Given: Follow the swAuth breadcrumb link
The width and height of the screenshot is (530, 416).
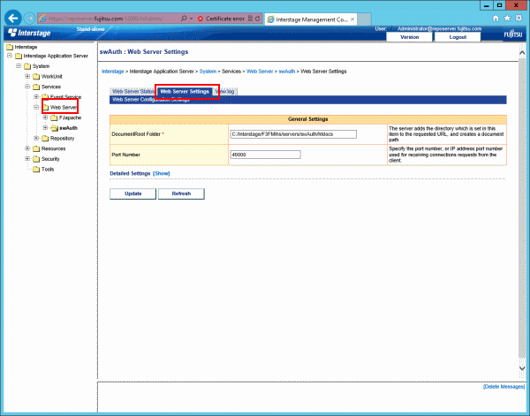Looking at the screenshot, I should click(x=286, y=72).
